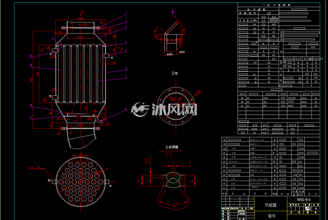Screen dimensions: 328x220
Task: Select the '60' dimension above tube sheet view
Action: pyautogui.click(x=81, y=154)
